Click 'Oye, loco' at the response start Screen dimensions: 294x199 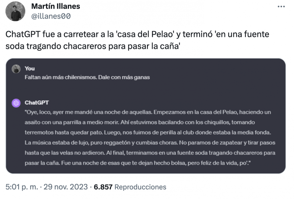pos(35,112)
